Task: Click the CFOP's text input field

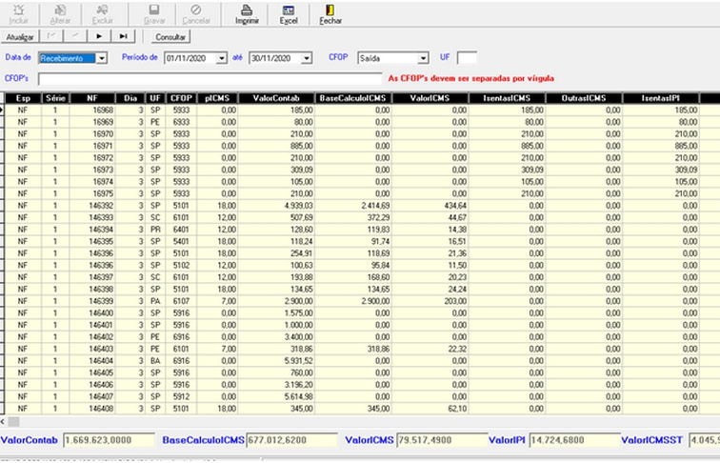Action: click(210, 78)
